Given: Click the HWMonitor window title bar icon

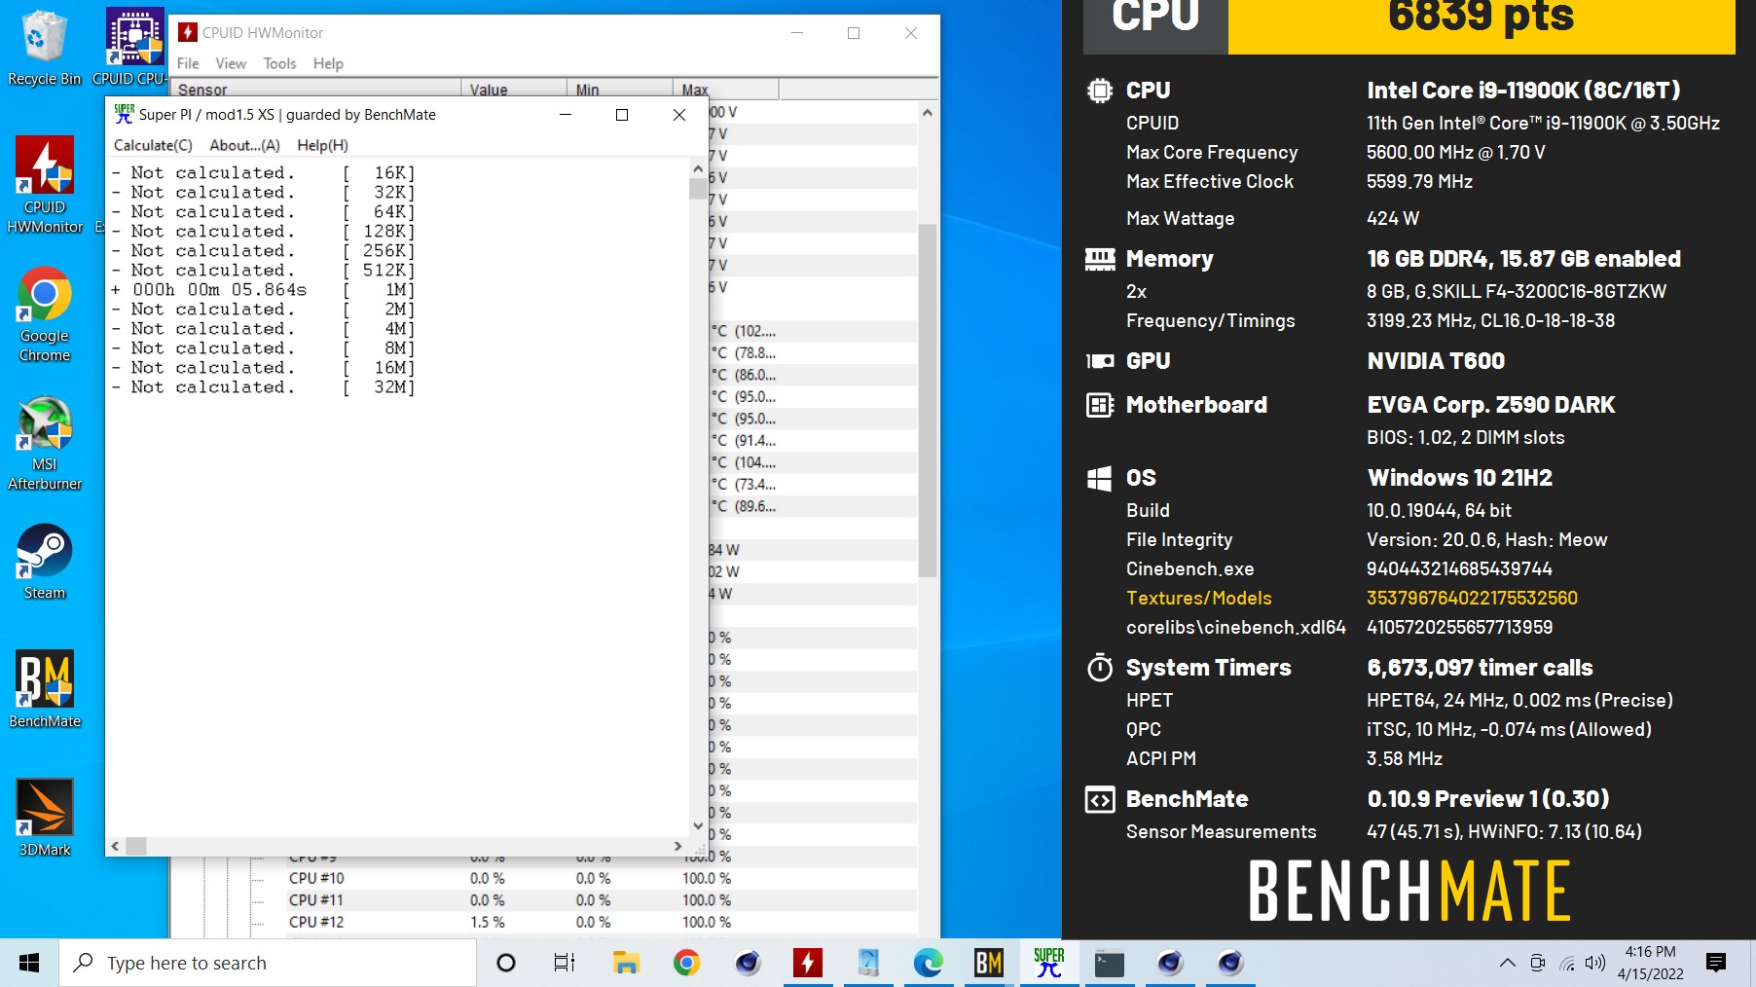Looking at the screenshot, I should [188, 32].
